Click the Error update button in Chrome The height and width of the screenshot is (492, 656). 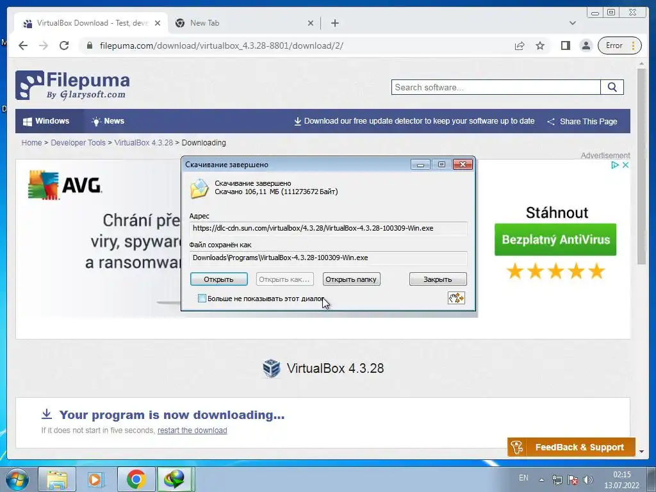pos(619,45)
